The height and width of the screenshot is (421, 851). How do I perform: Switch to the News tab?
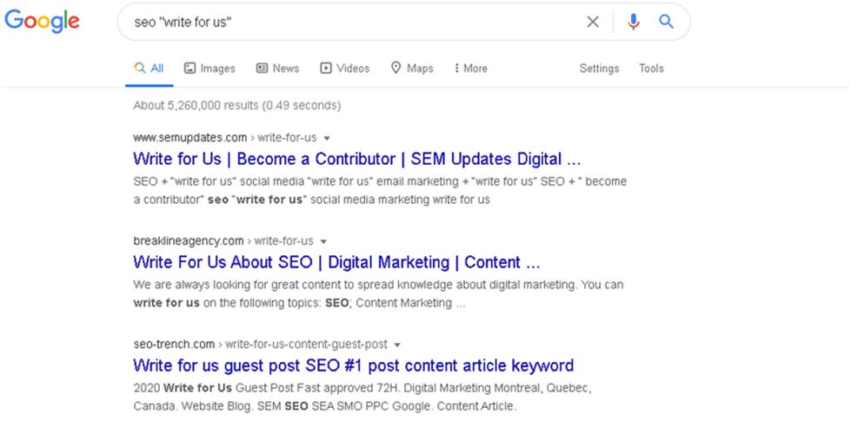[277, 69]
